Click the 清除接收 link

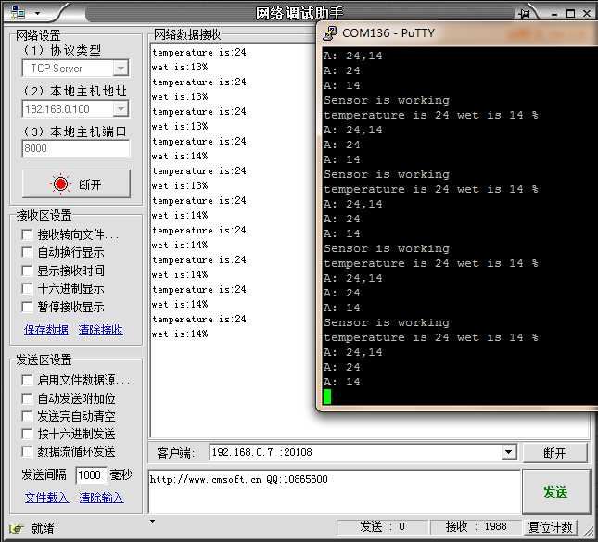(x=101, y=330)
